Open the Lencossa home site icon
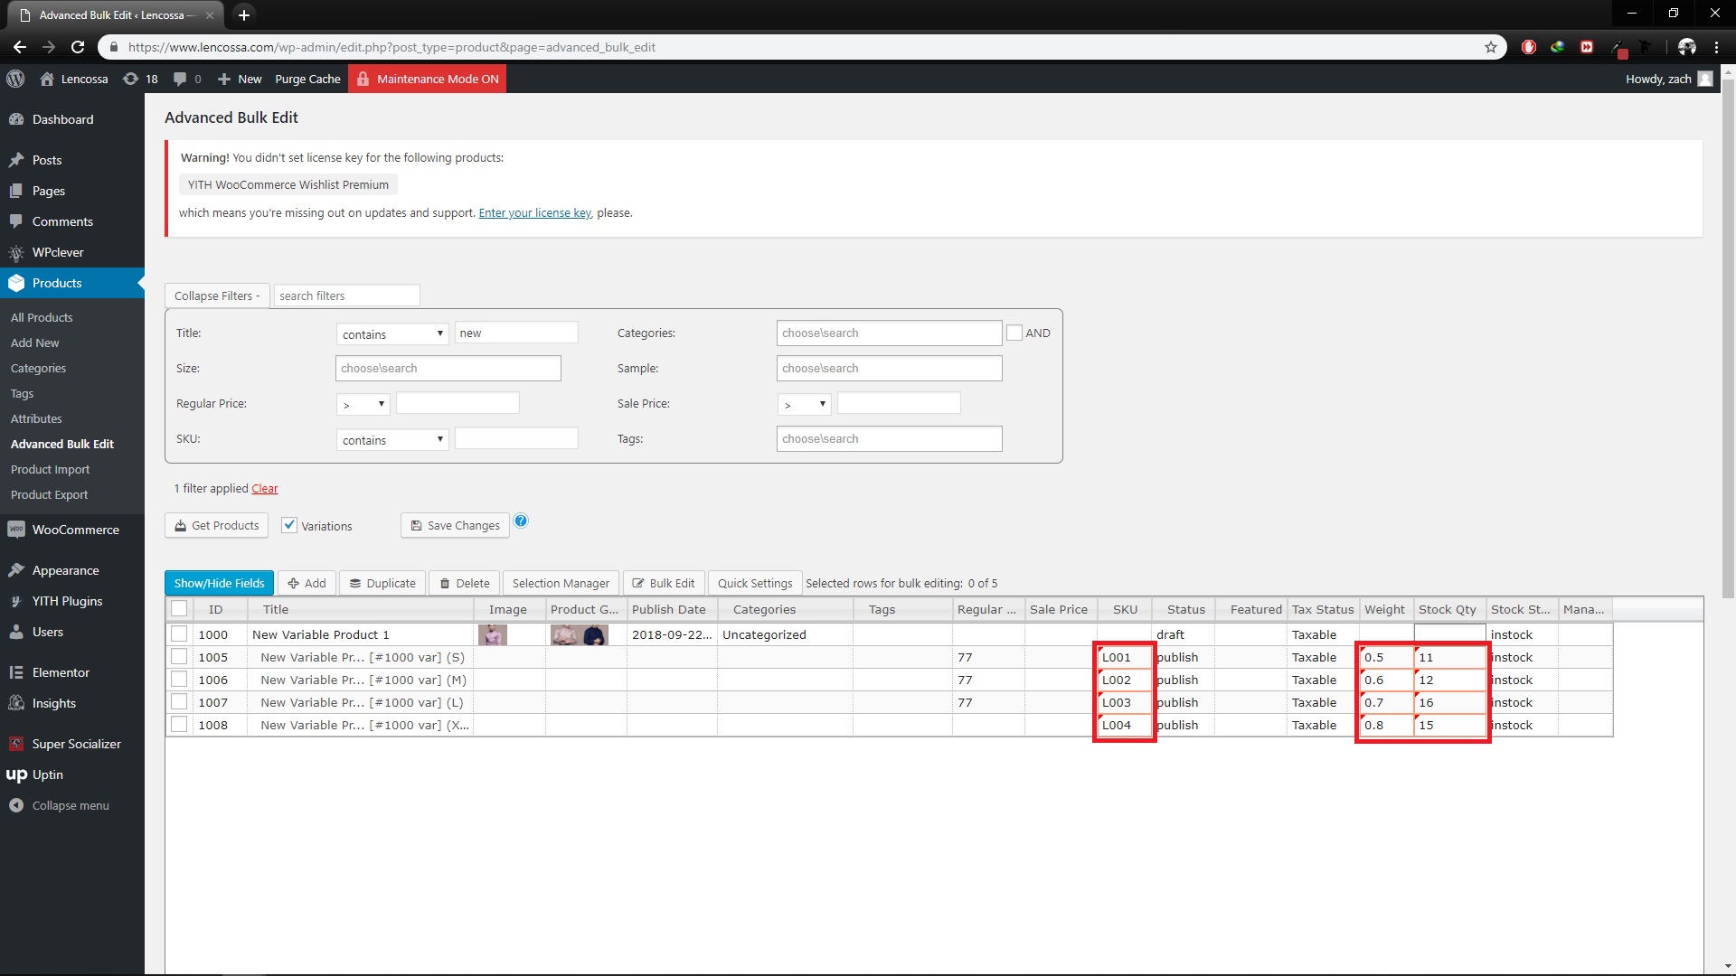Image resolution: width=1736 pixels, height=976 pixels. click(47, 79)
